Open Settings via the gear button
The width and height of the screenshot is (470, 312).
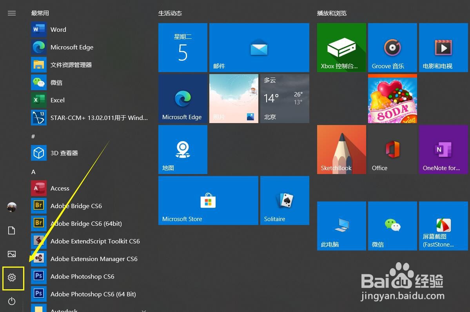(12, 278)
